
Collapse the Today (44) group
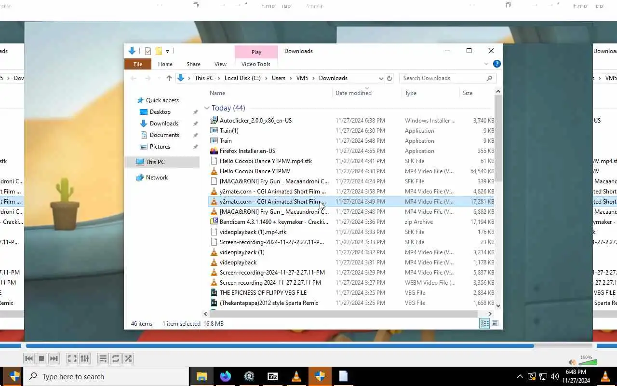[x=207, y=108]
